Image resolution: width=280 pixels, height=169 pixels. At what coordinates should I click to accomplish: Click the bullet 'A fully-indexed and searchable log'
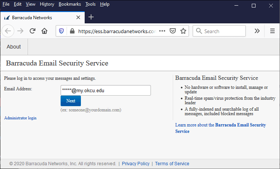coord(222,111)
